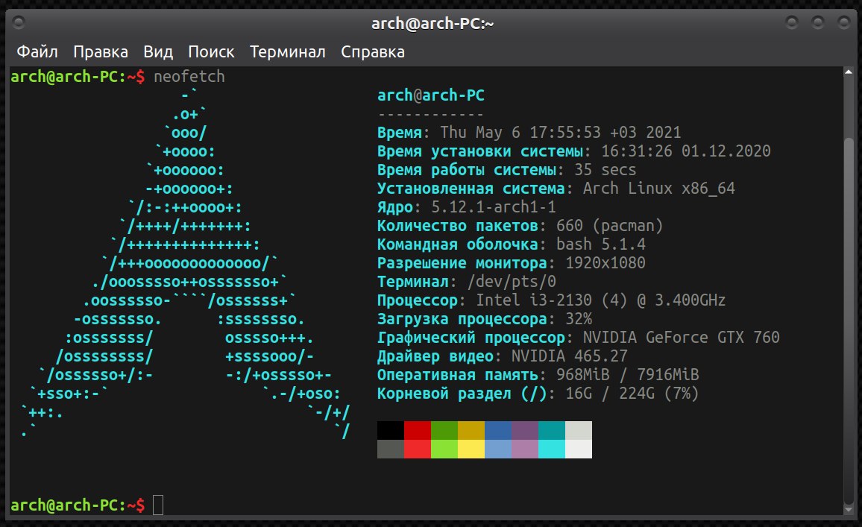Image resolution: width=862 pixels, height=527 pixels.
Task: Click the dark purple color block
Action: [525, 430]
